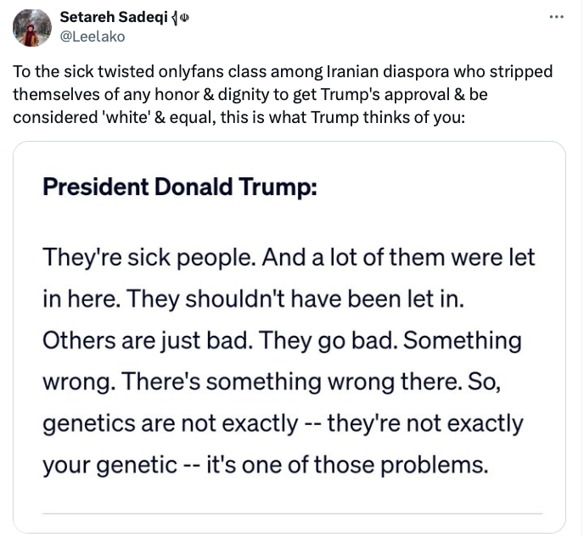Click the symbol badge beside Setareh Sadeqi's name
This screenshot has width=584, height=537.
[x=182, y=17]
